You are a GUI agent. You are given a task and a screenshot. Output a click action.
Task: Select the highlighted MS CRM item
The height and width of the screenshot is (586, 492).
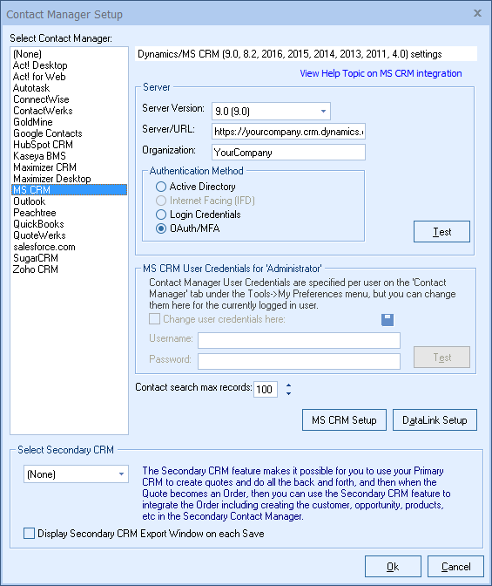point(69,190)
